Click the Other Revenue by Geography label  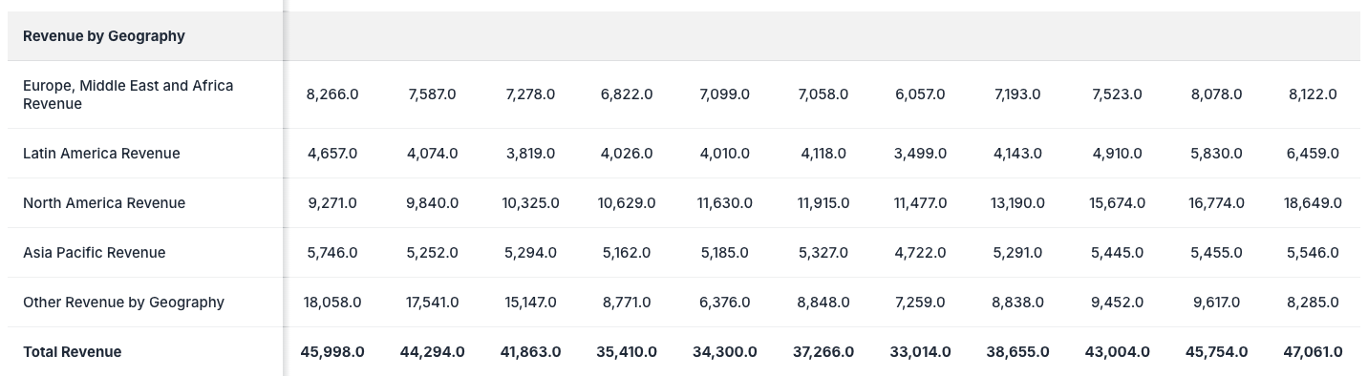(x=124, y=303)
